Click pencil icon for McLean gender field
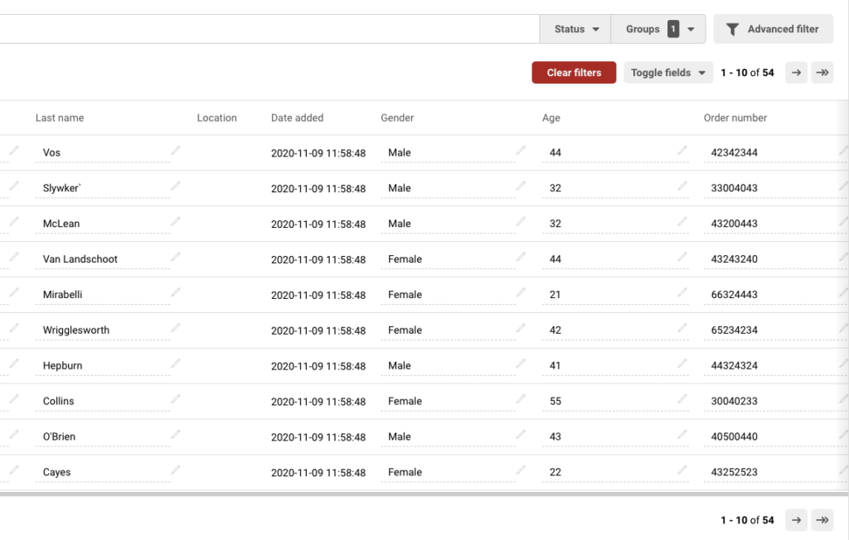The height and width of the screenshot is (540, 849). click(x=521, y=221)
